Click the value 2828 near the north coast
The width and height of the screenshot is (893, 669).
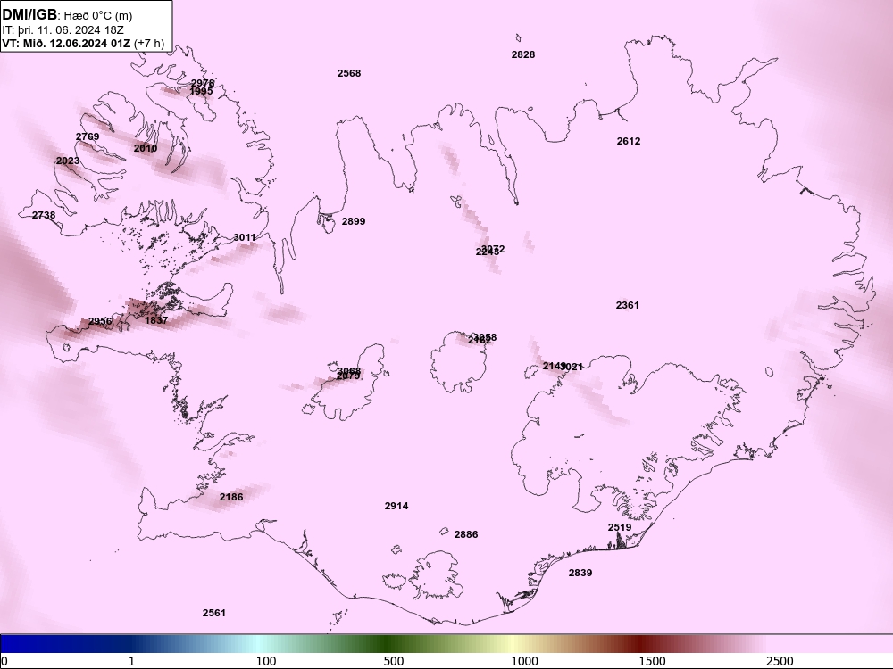point(522,54)
